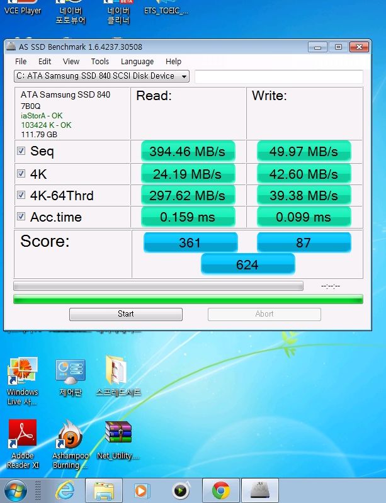Select the 네이버 포토뷰어 desktop shortcut
Image resolution: width=386 pixels, height=503 pixels.
coord(71,12)
